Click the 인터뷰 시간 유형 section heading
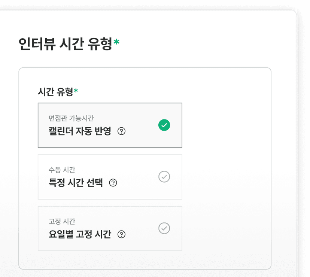This screenshot has width=310, height=277. point(65,42)
